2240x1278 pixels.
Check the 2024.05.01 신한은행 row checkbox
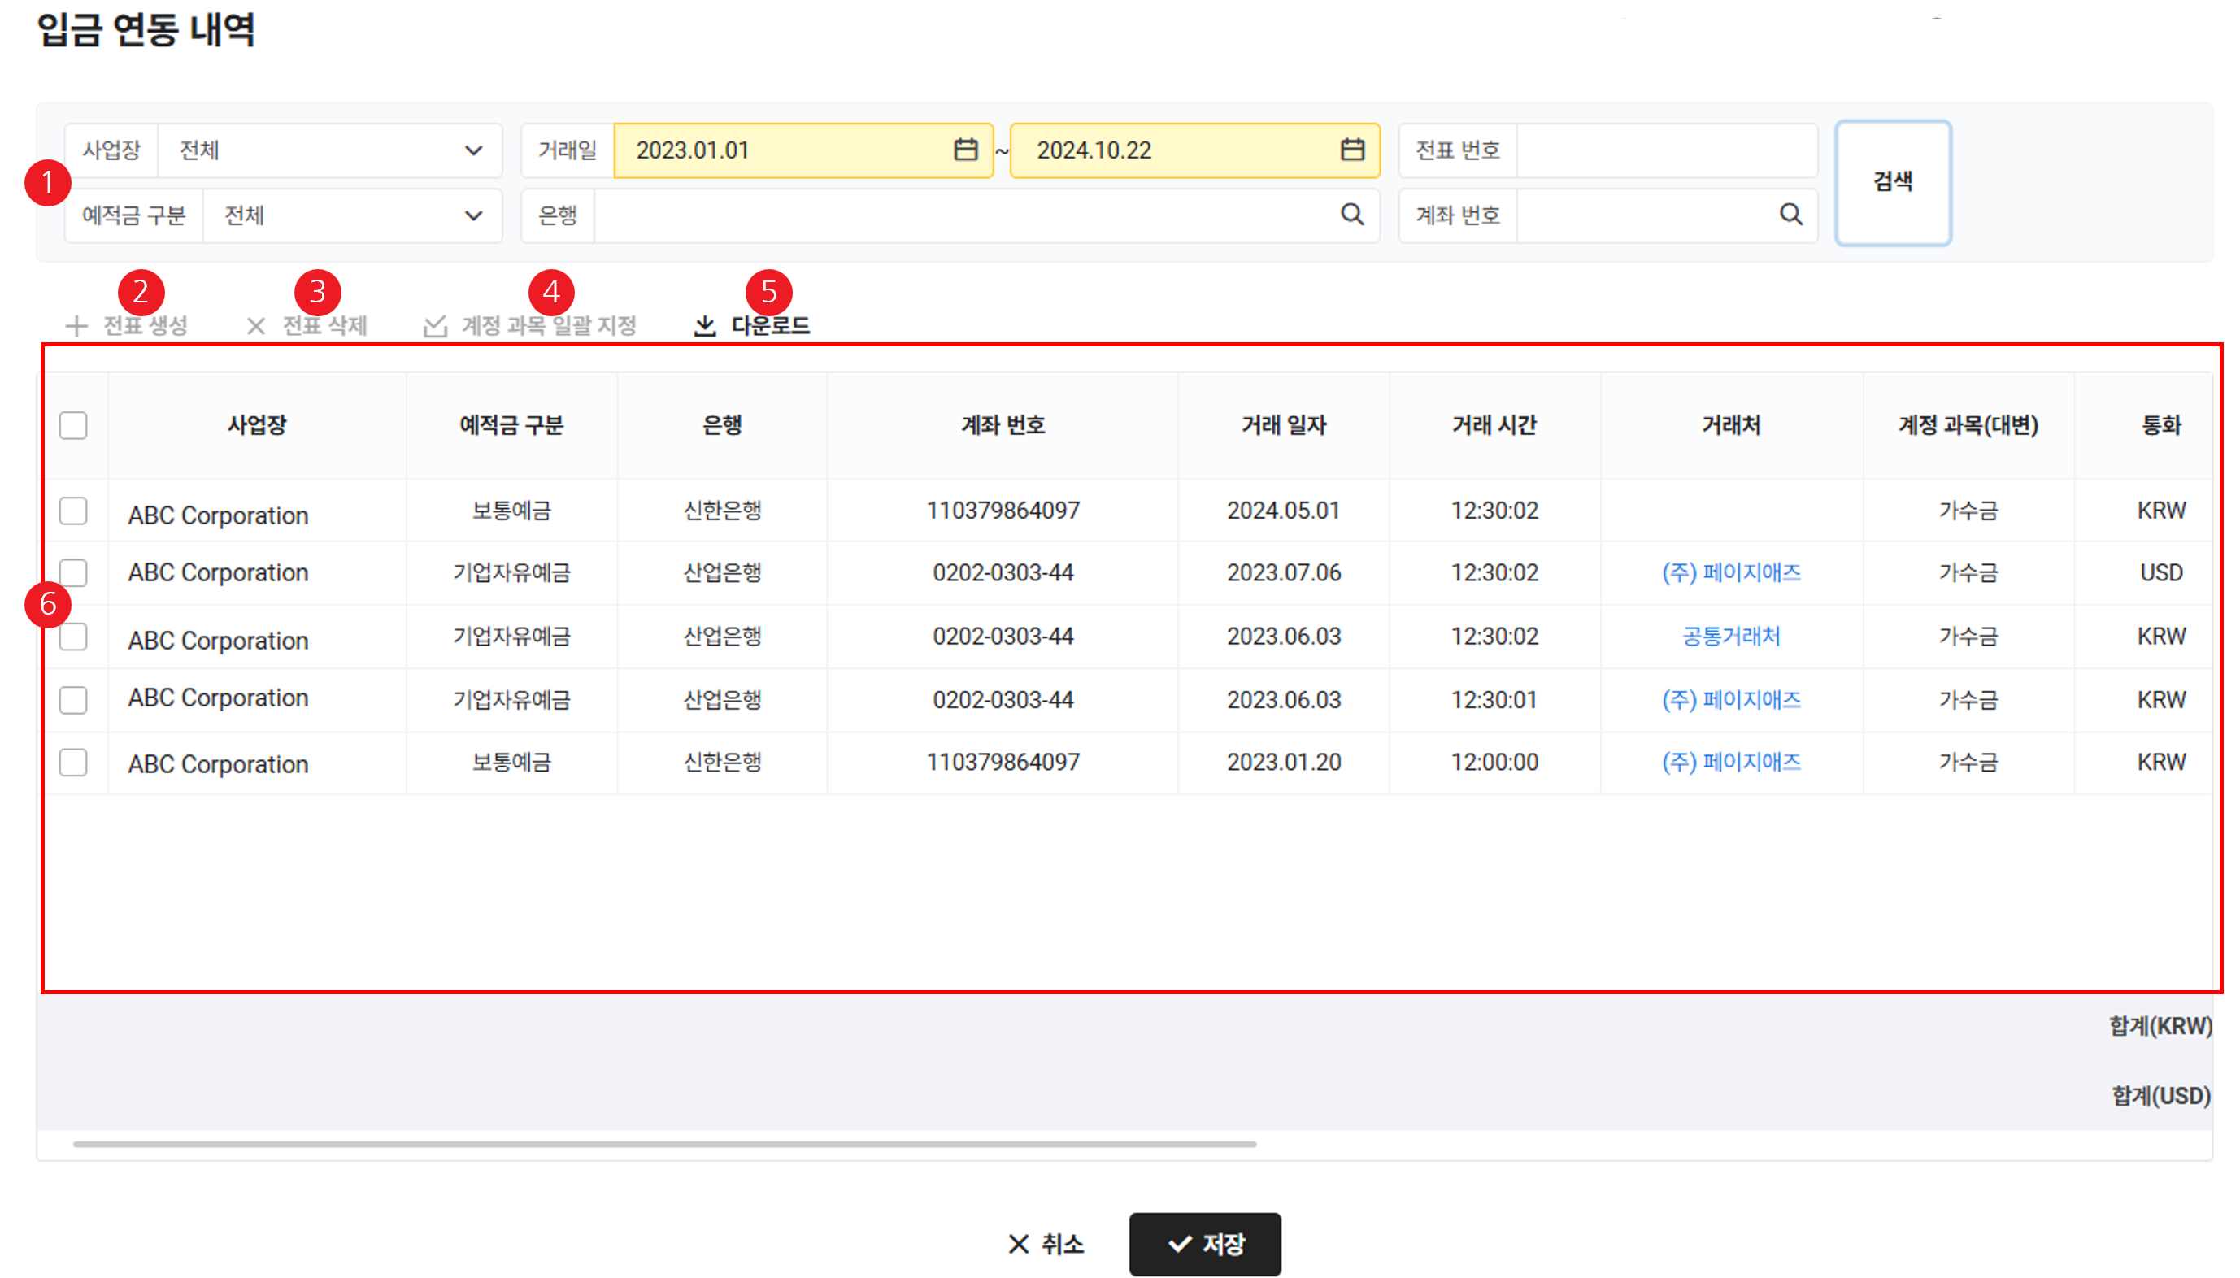(73, 511)
